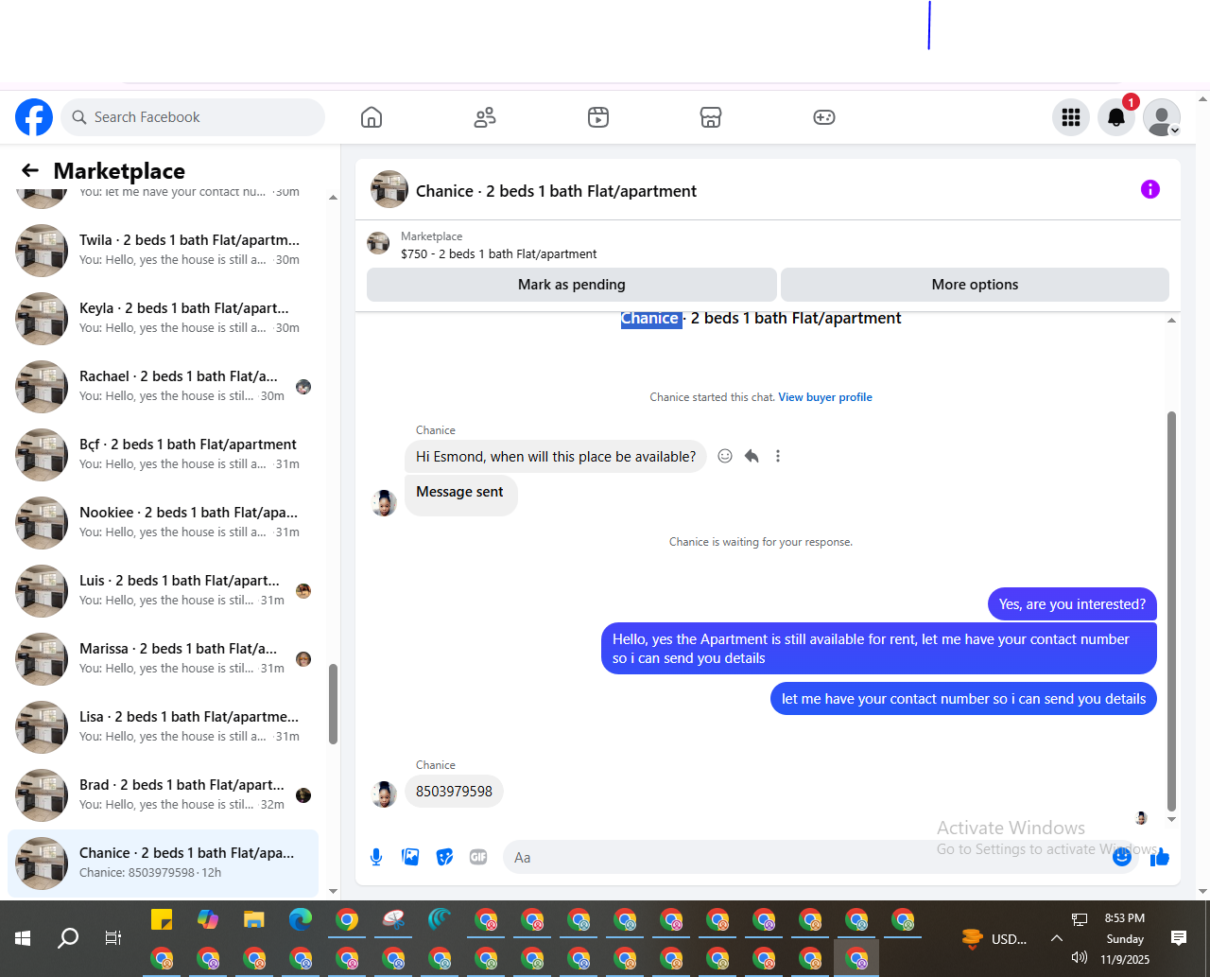Open the Facebook Home feed icon
The height and width of the screenshot is (977, 1210).
[372, 117]
